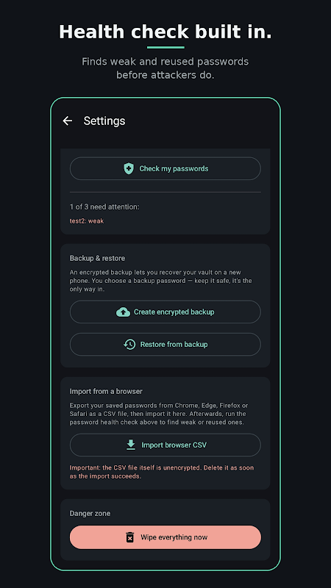The width and height of the screenshot is (331, 588).
Task: Click the trash can icon in Danger zone
Action: point(130,537)
